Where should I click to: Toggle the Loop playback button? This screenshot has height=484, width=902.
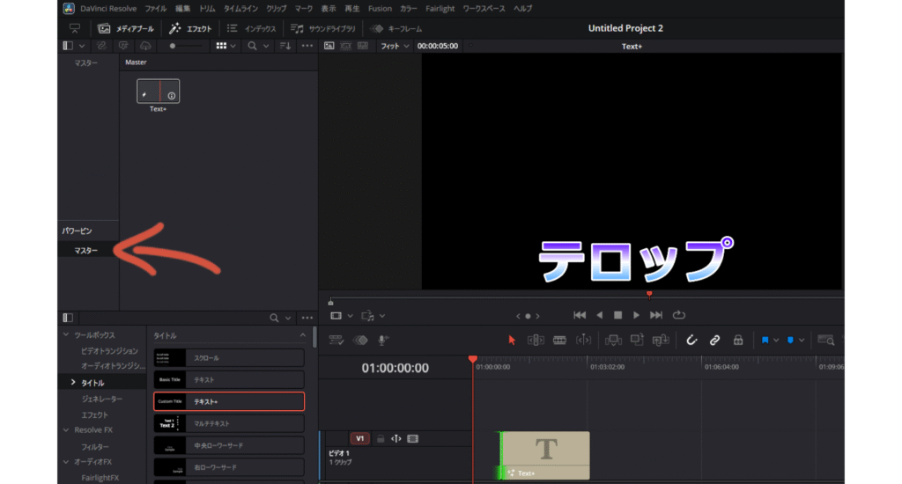679,315
